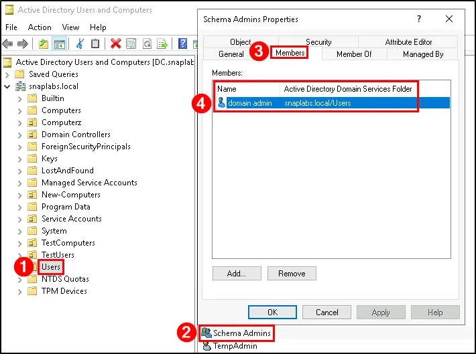This screenshot has width=476, height=354.
Task: Expand the NTDS Quotas node
Action: pyautogui.click(x=19, y=280)
